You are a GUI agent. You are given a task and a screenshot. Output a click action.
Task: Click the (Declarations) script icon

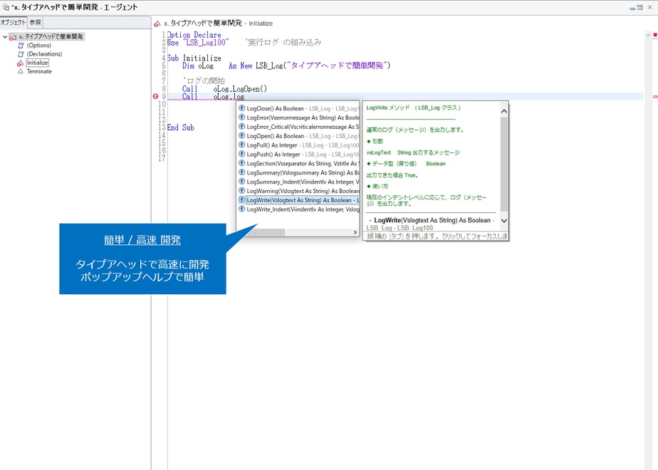21,54
